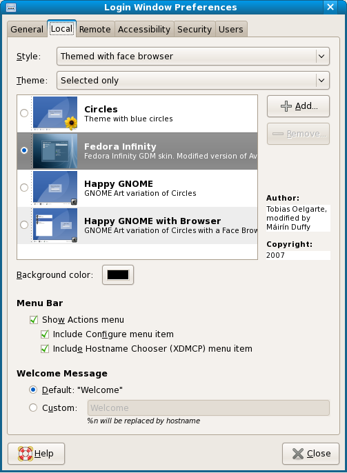Image resolution: width=347 pixels, height=473 pixels.
Task: Click the Happy GNOME theme preview thumbnail
Action: [x=55, y=188]
